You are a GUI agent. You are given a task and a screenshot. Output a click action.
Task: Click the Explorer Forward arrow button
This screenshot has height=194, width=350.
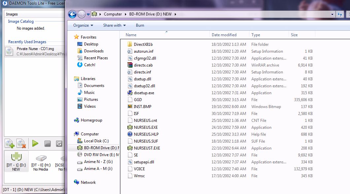click(81, 14)
